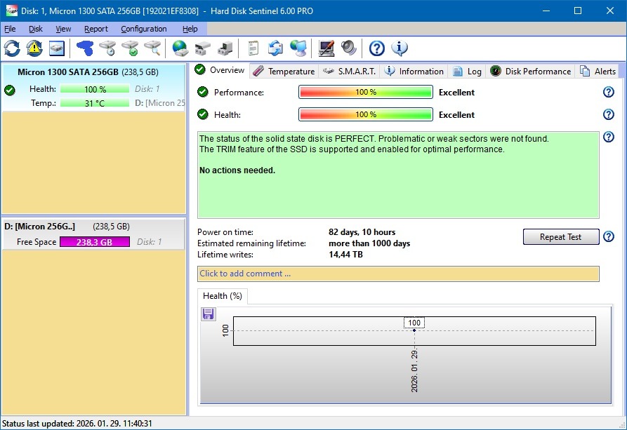
Task: Click the 'more than 1000 days' value
Action: click(x=369, y=243)
